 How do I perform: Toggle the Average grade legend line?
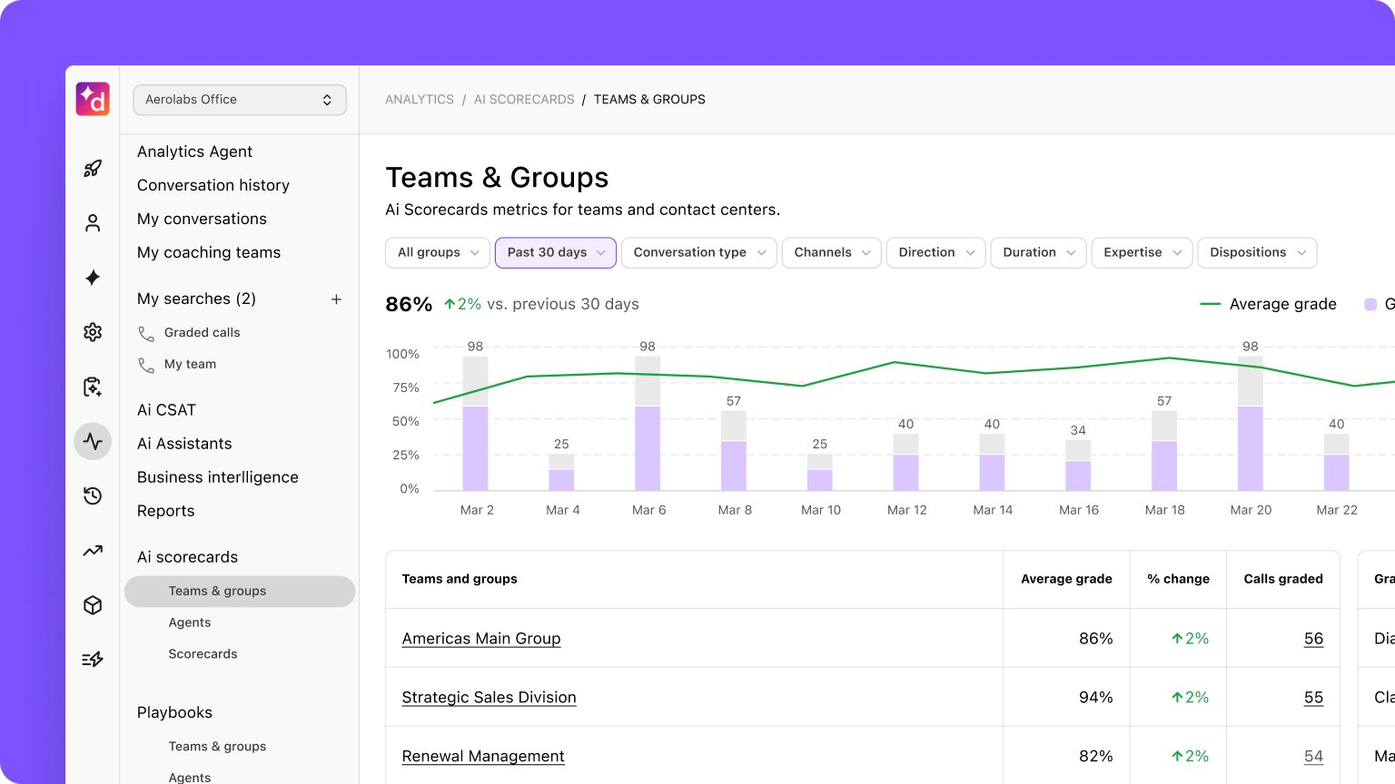[x=1268, y=304]
